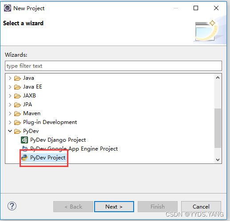This screenshot has height=221, width=230.
Task: Focus the type filter text field
Action: coord(113,66)
